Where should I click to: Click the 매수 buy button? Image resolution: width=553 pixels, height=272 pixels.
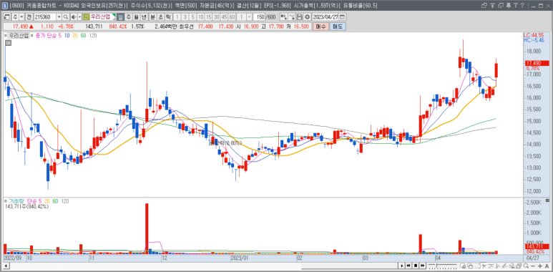[320, 26]
